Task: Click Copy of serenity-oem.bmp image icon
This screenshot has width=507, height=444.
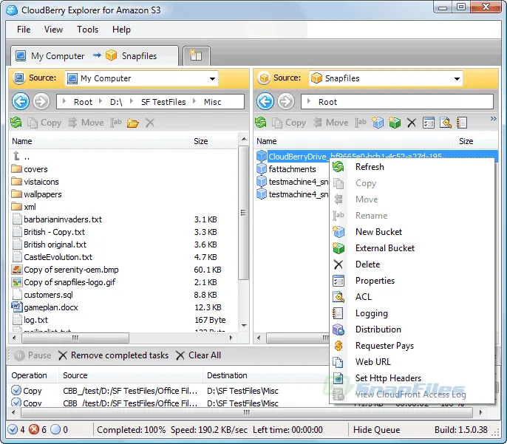Action: click(x=16, y=269)
